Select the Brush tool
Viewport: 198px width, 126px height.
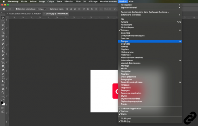3,48
